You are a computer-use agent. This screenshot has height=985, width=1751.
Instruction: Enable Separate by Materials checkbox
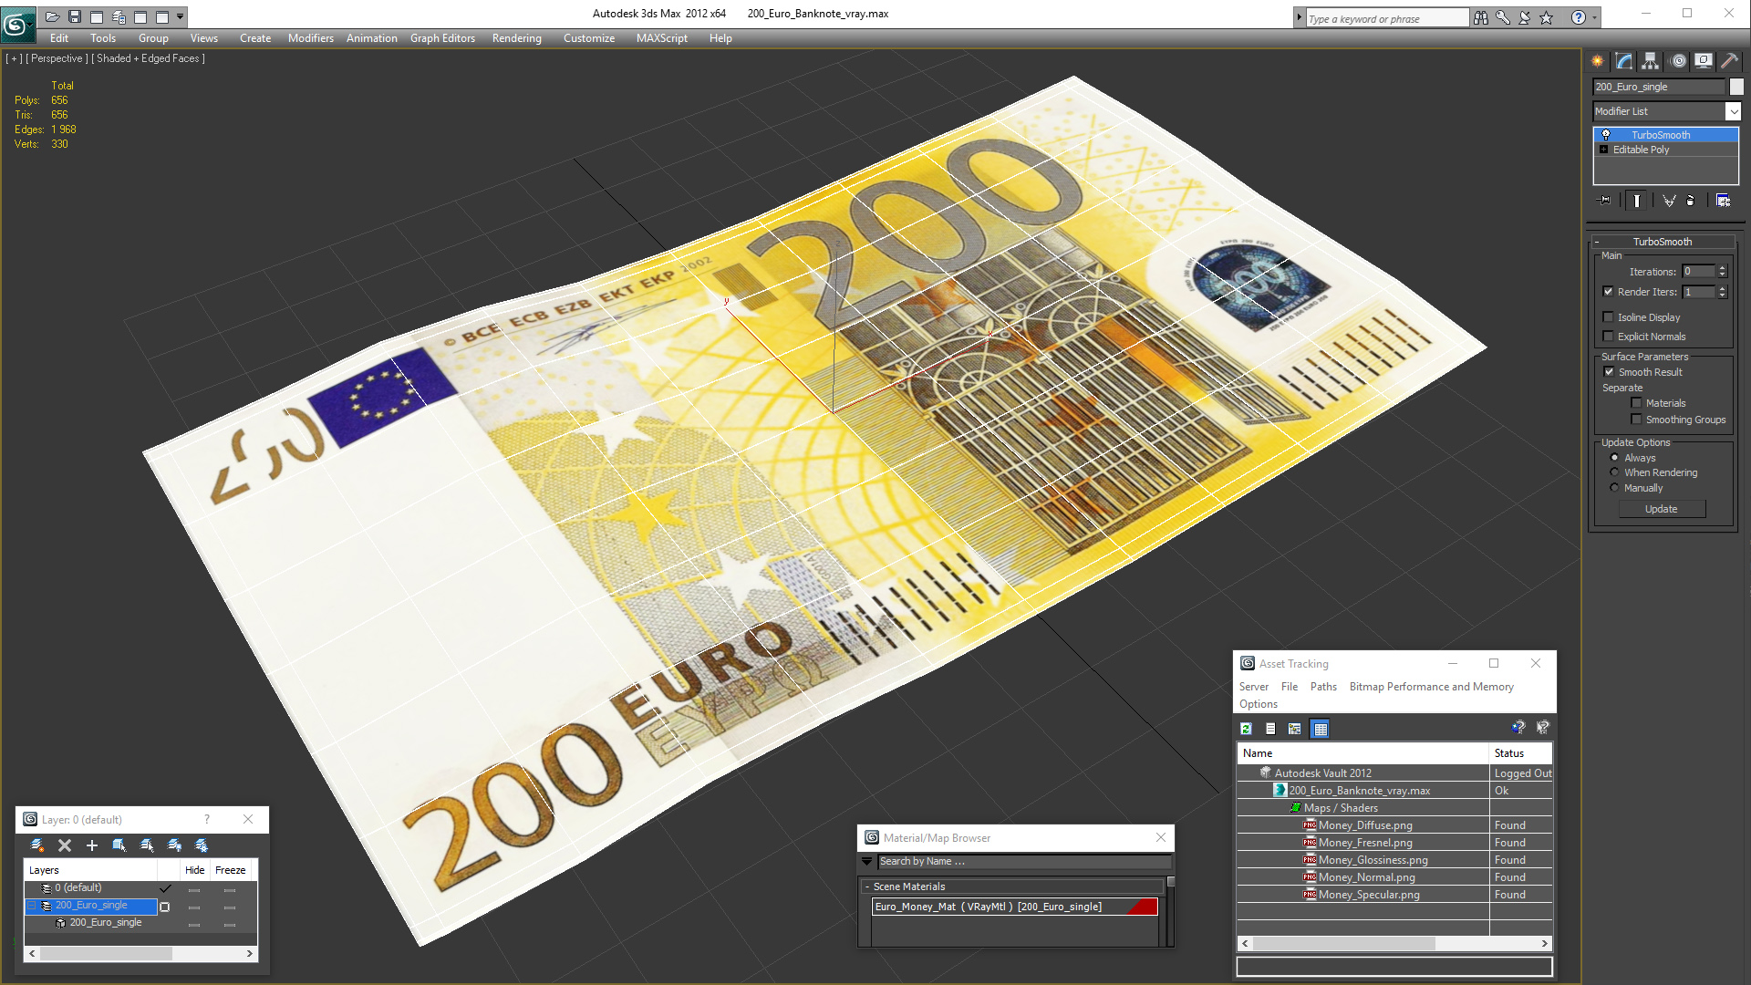1636,403
